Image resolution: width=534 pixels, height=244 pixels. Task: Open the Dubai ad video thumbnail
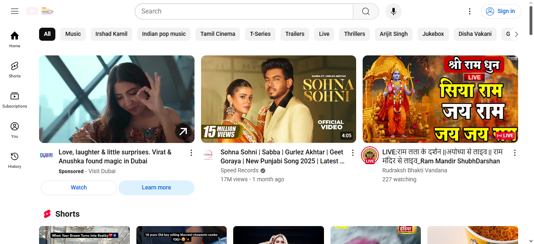click(x=117, y=99)
